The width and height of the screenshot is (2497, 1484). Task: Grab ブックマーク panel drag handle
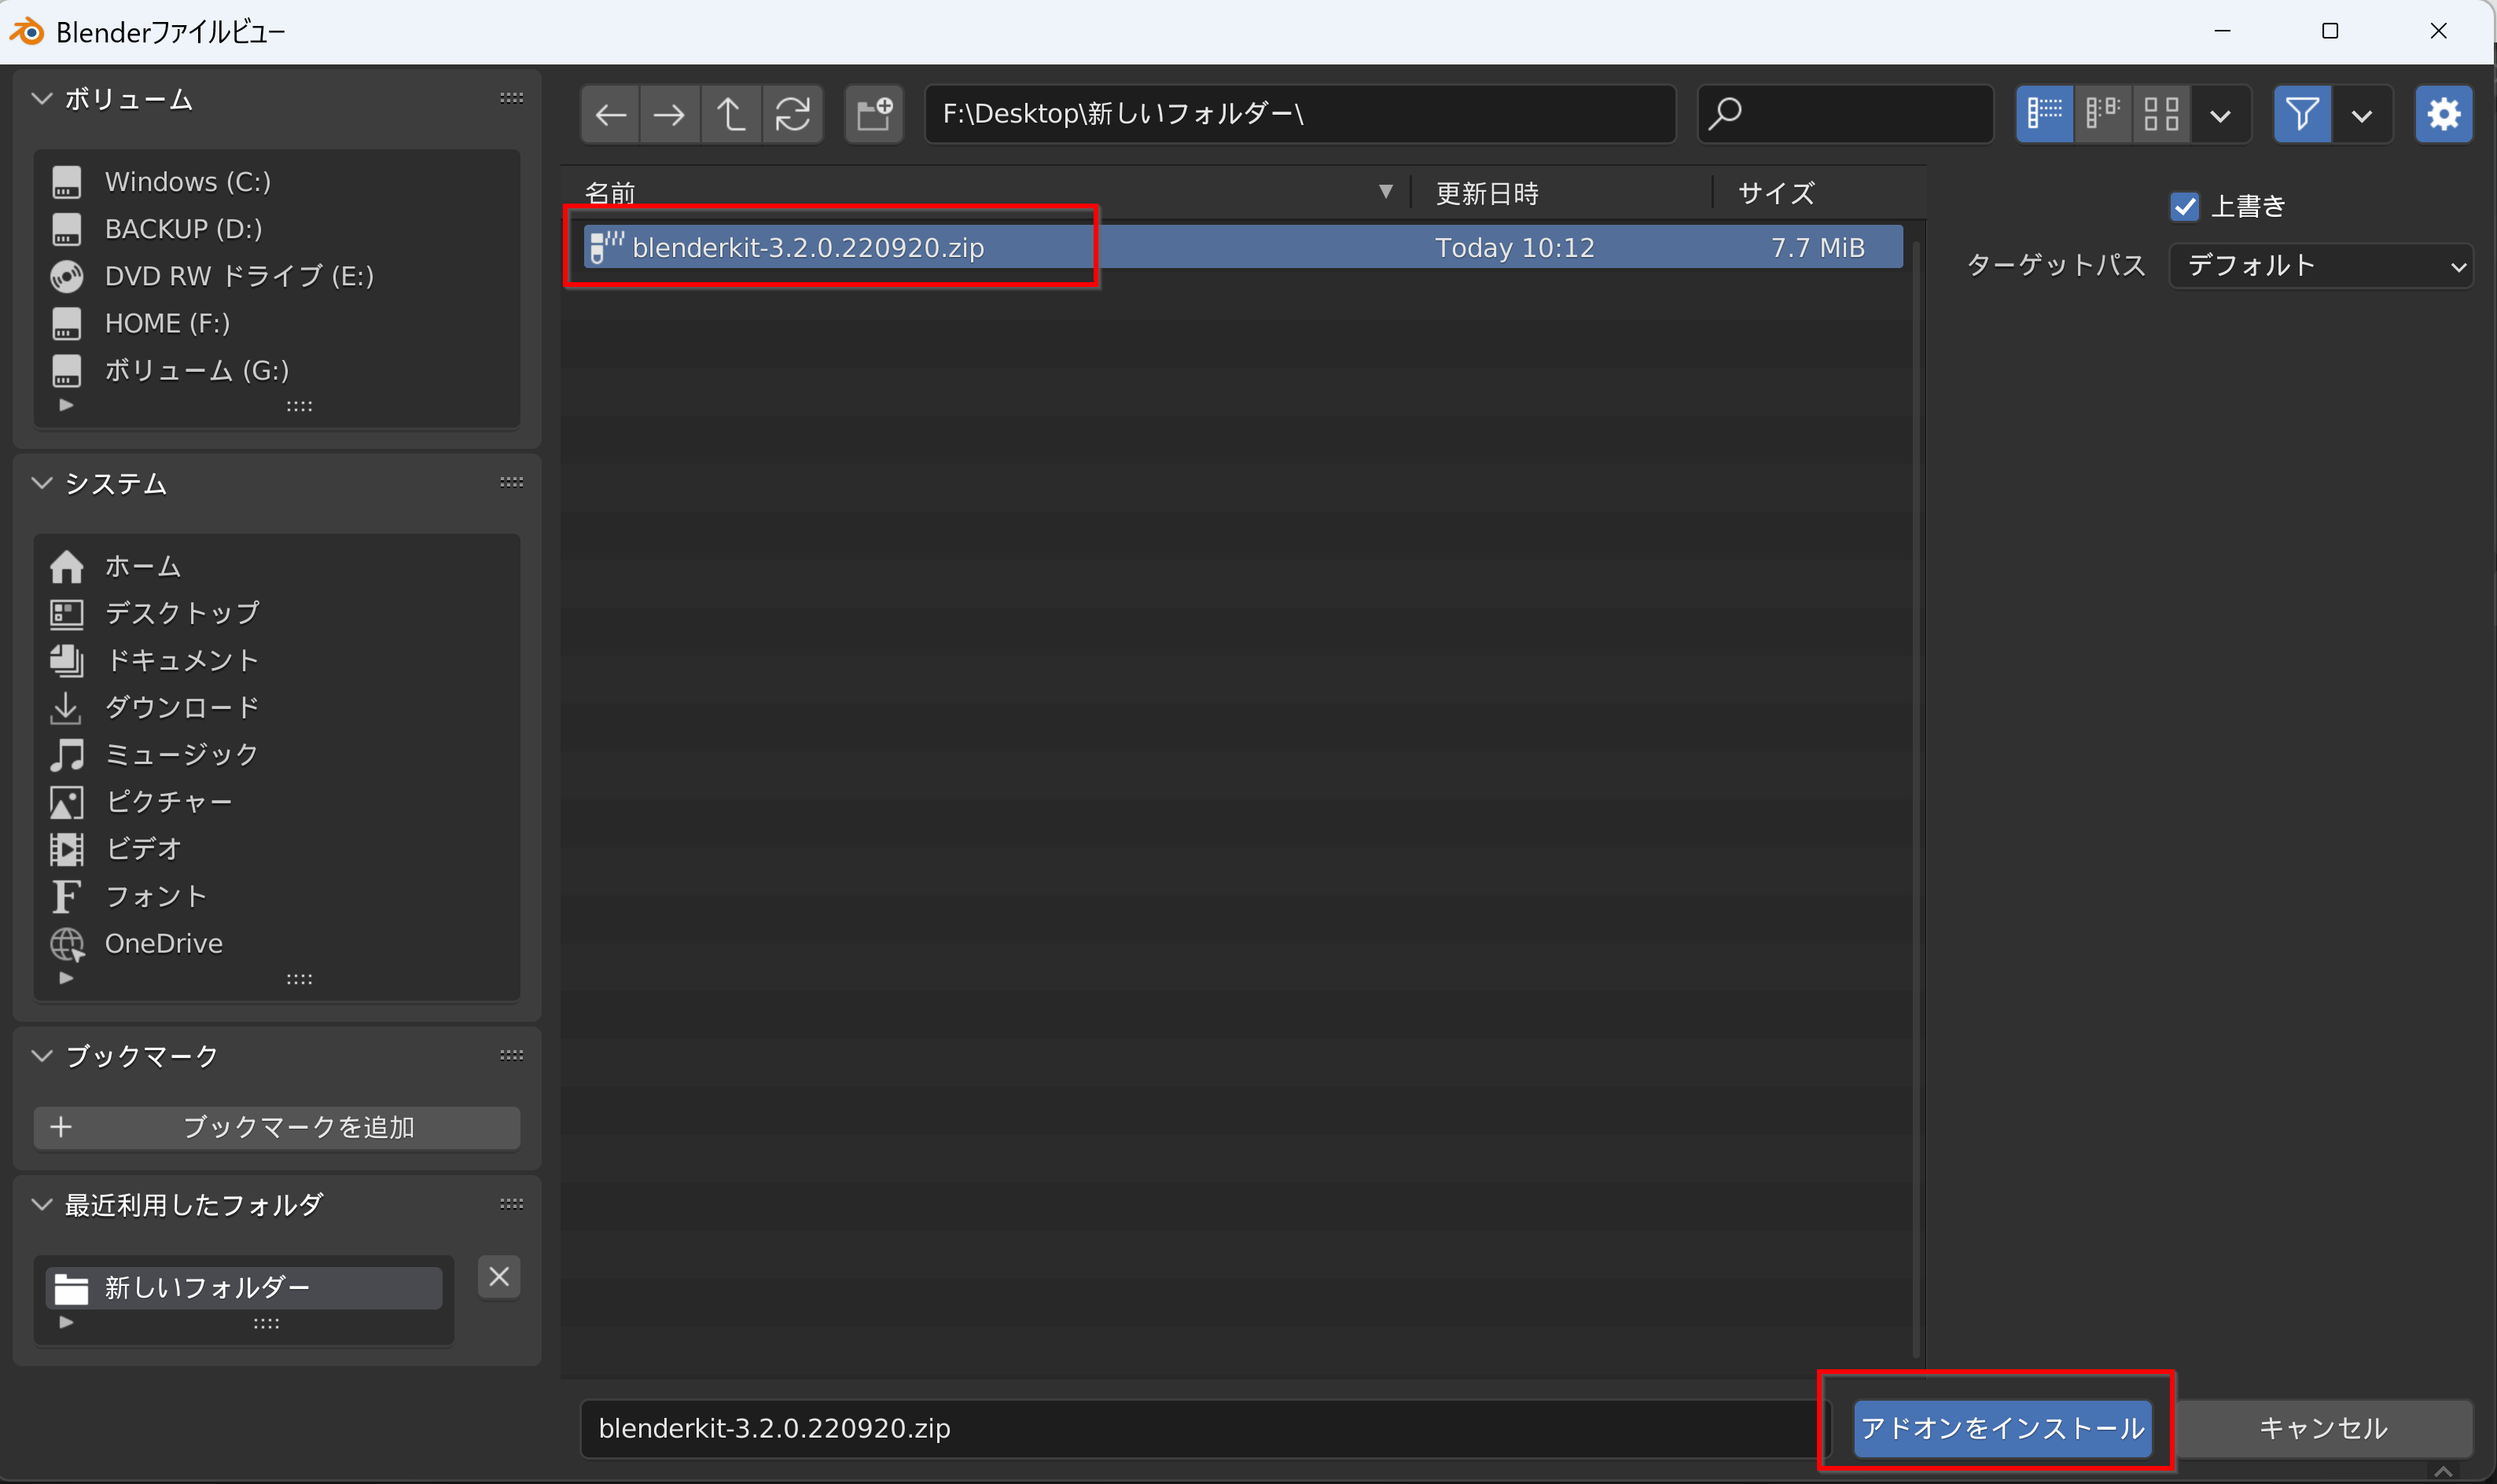click(x=511, y=1055)
